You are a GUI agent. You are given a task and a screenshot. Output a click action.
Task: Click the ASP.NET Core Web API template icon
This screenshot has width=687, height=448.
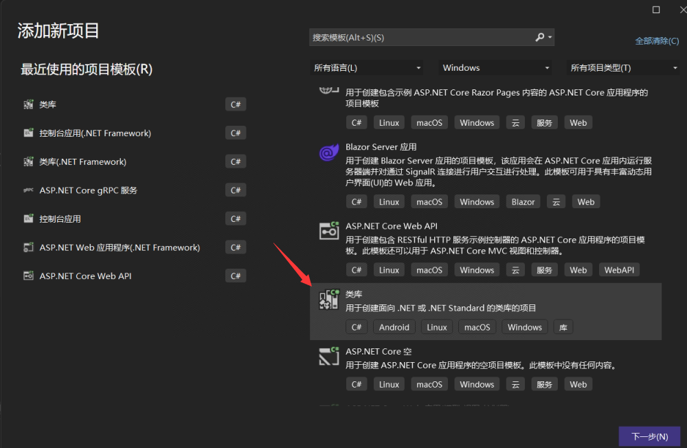click(328, 231)
